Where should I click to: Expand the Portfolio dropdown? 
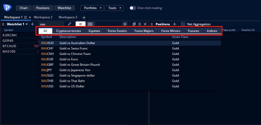pyautogui.click(x=92, y=8)
